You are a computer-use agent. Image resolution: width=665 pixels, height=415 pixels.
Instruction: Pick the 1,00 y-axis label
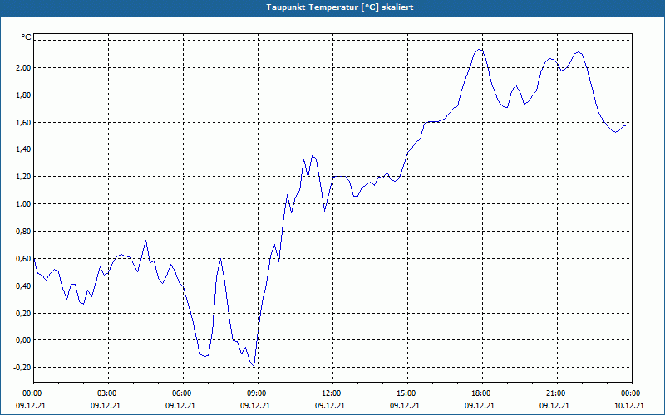[x=23, y=204]
